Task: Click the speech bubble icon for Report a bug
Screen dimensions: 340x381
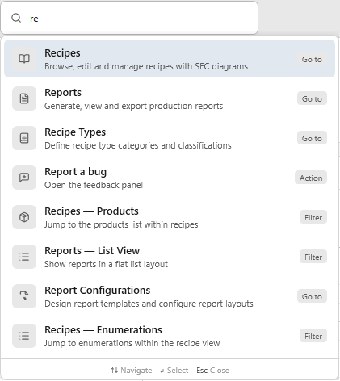Action: [x=24, y=178]
